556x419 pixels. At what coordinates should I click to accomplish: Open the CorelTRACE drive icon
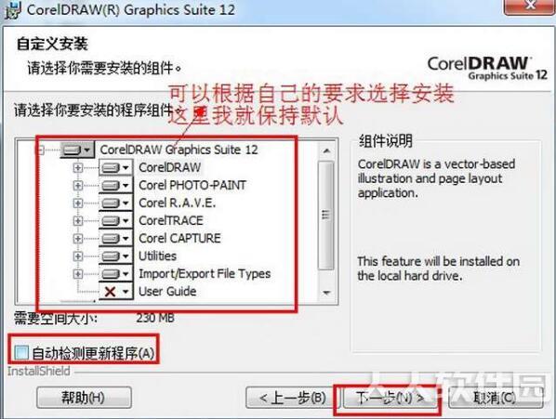coord(115,220)
